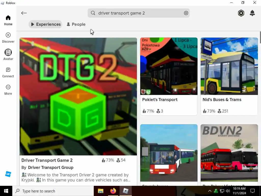Viewport: 261px width, 196px height.
Task: Open the red articulated bus game thumbnail
Action: point(169,153)
